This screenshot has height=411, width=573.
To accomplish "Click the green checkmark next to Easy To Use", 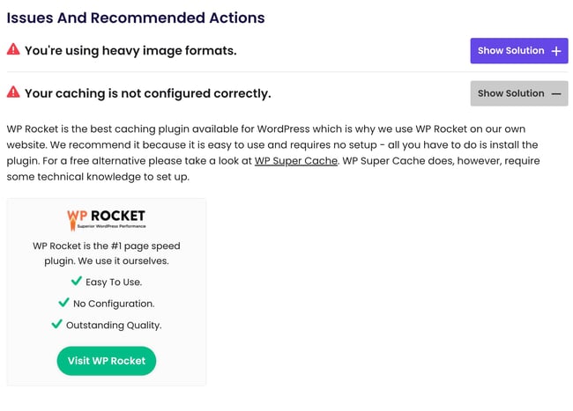I will [x=77, y=282].
